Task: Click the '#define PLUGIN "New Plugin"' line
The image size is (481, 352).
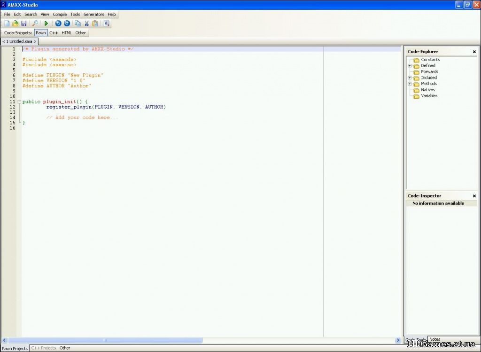Action: pos(62,75)
